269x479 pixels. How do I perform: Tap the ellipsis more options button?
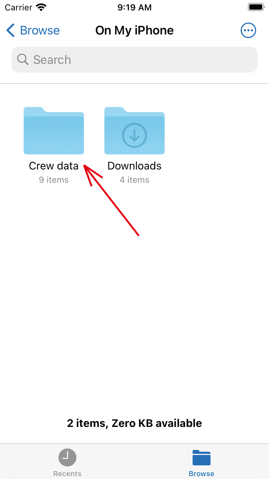(x=248, y=31)
